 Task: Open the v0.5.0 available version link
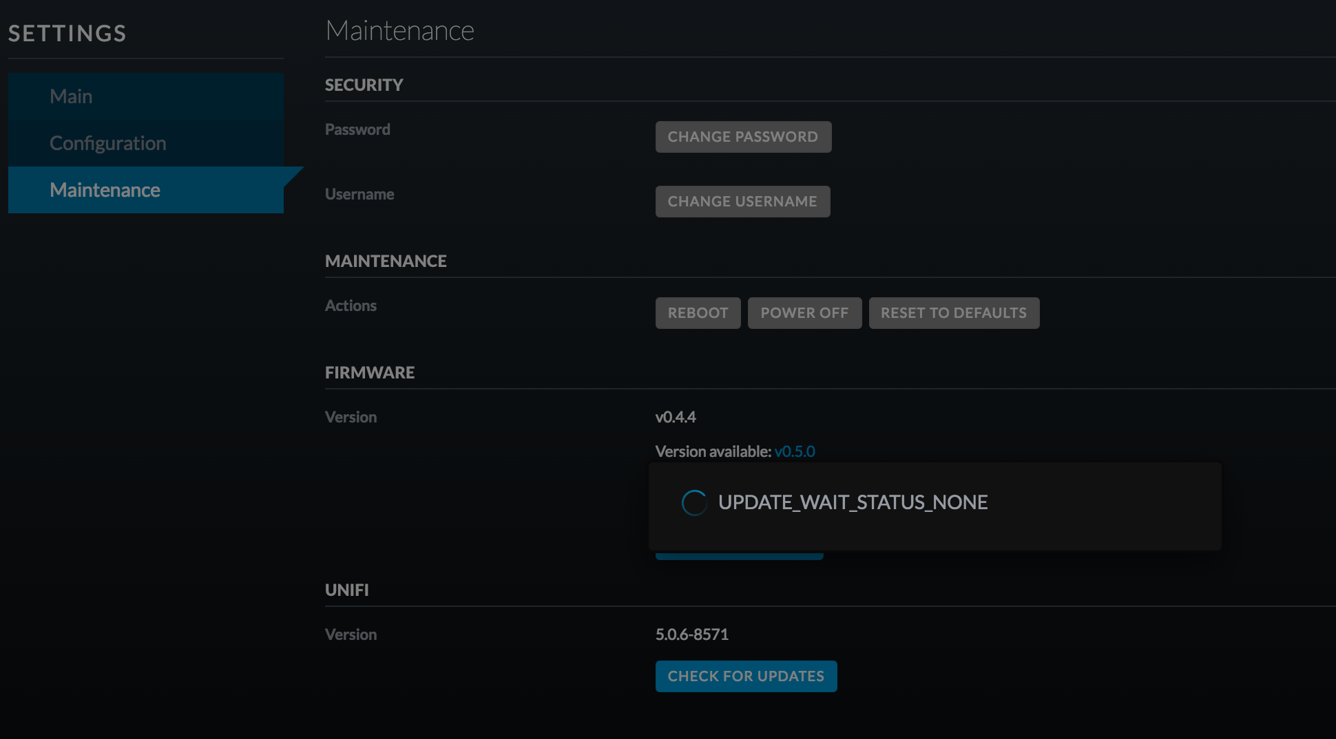(795, 451)
